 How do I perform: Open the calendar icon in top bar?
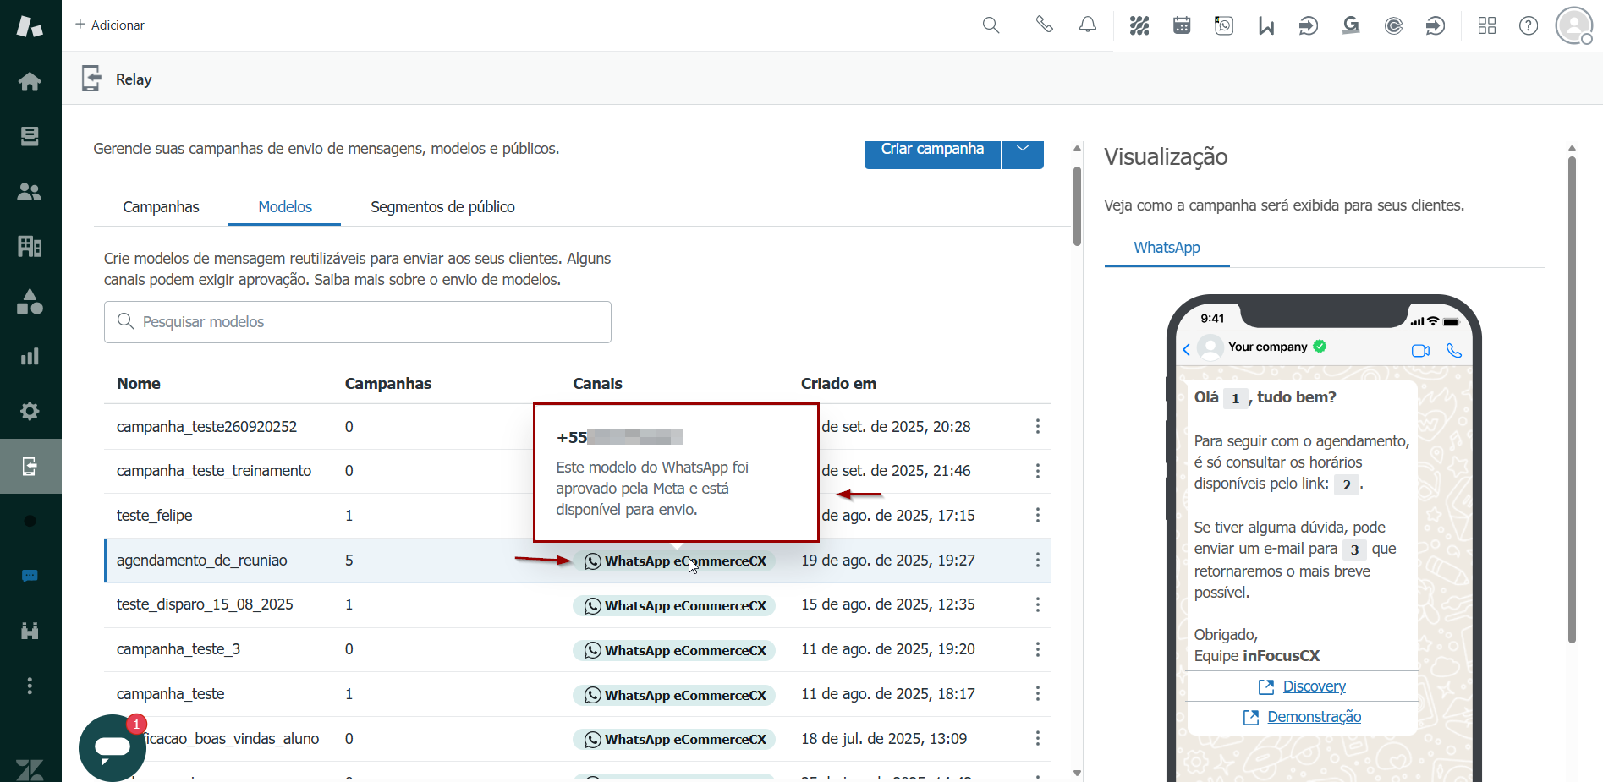coord(1182,25)
